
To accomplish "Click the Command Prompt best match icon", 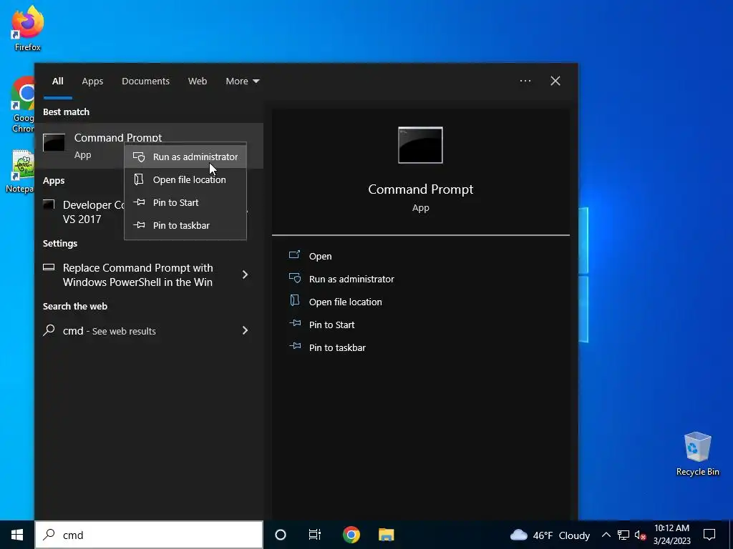I will (x=54, y=142).
